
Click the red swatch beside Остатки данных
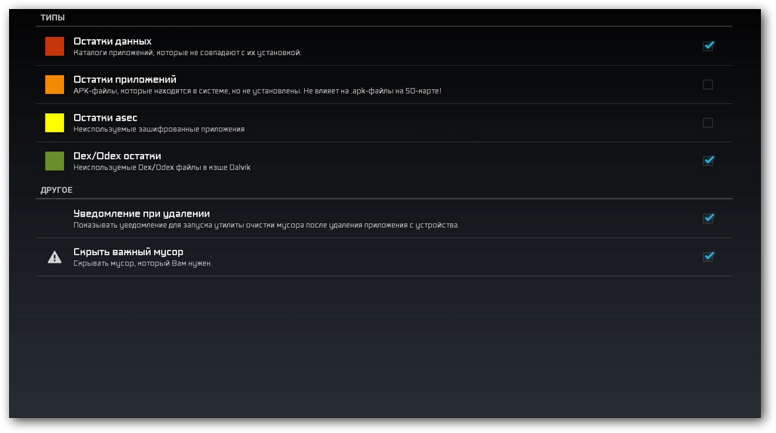[54, 47]
